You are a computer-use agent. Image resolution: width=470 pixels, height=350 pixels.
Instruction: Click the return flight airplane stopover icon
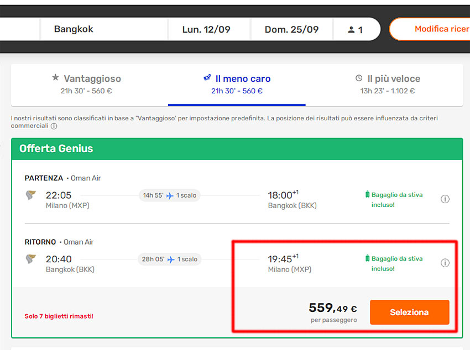pos(171,259)
